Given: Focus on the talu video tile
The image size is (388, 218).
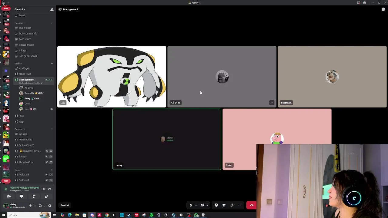Looking at the screenshot, I should (112, 77).
